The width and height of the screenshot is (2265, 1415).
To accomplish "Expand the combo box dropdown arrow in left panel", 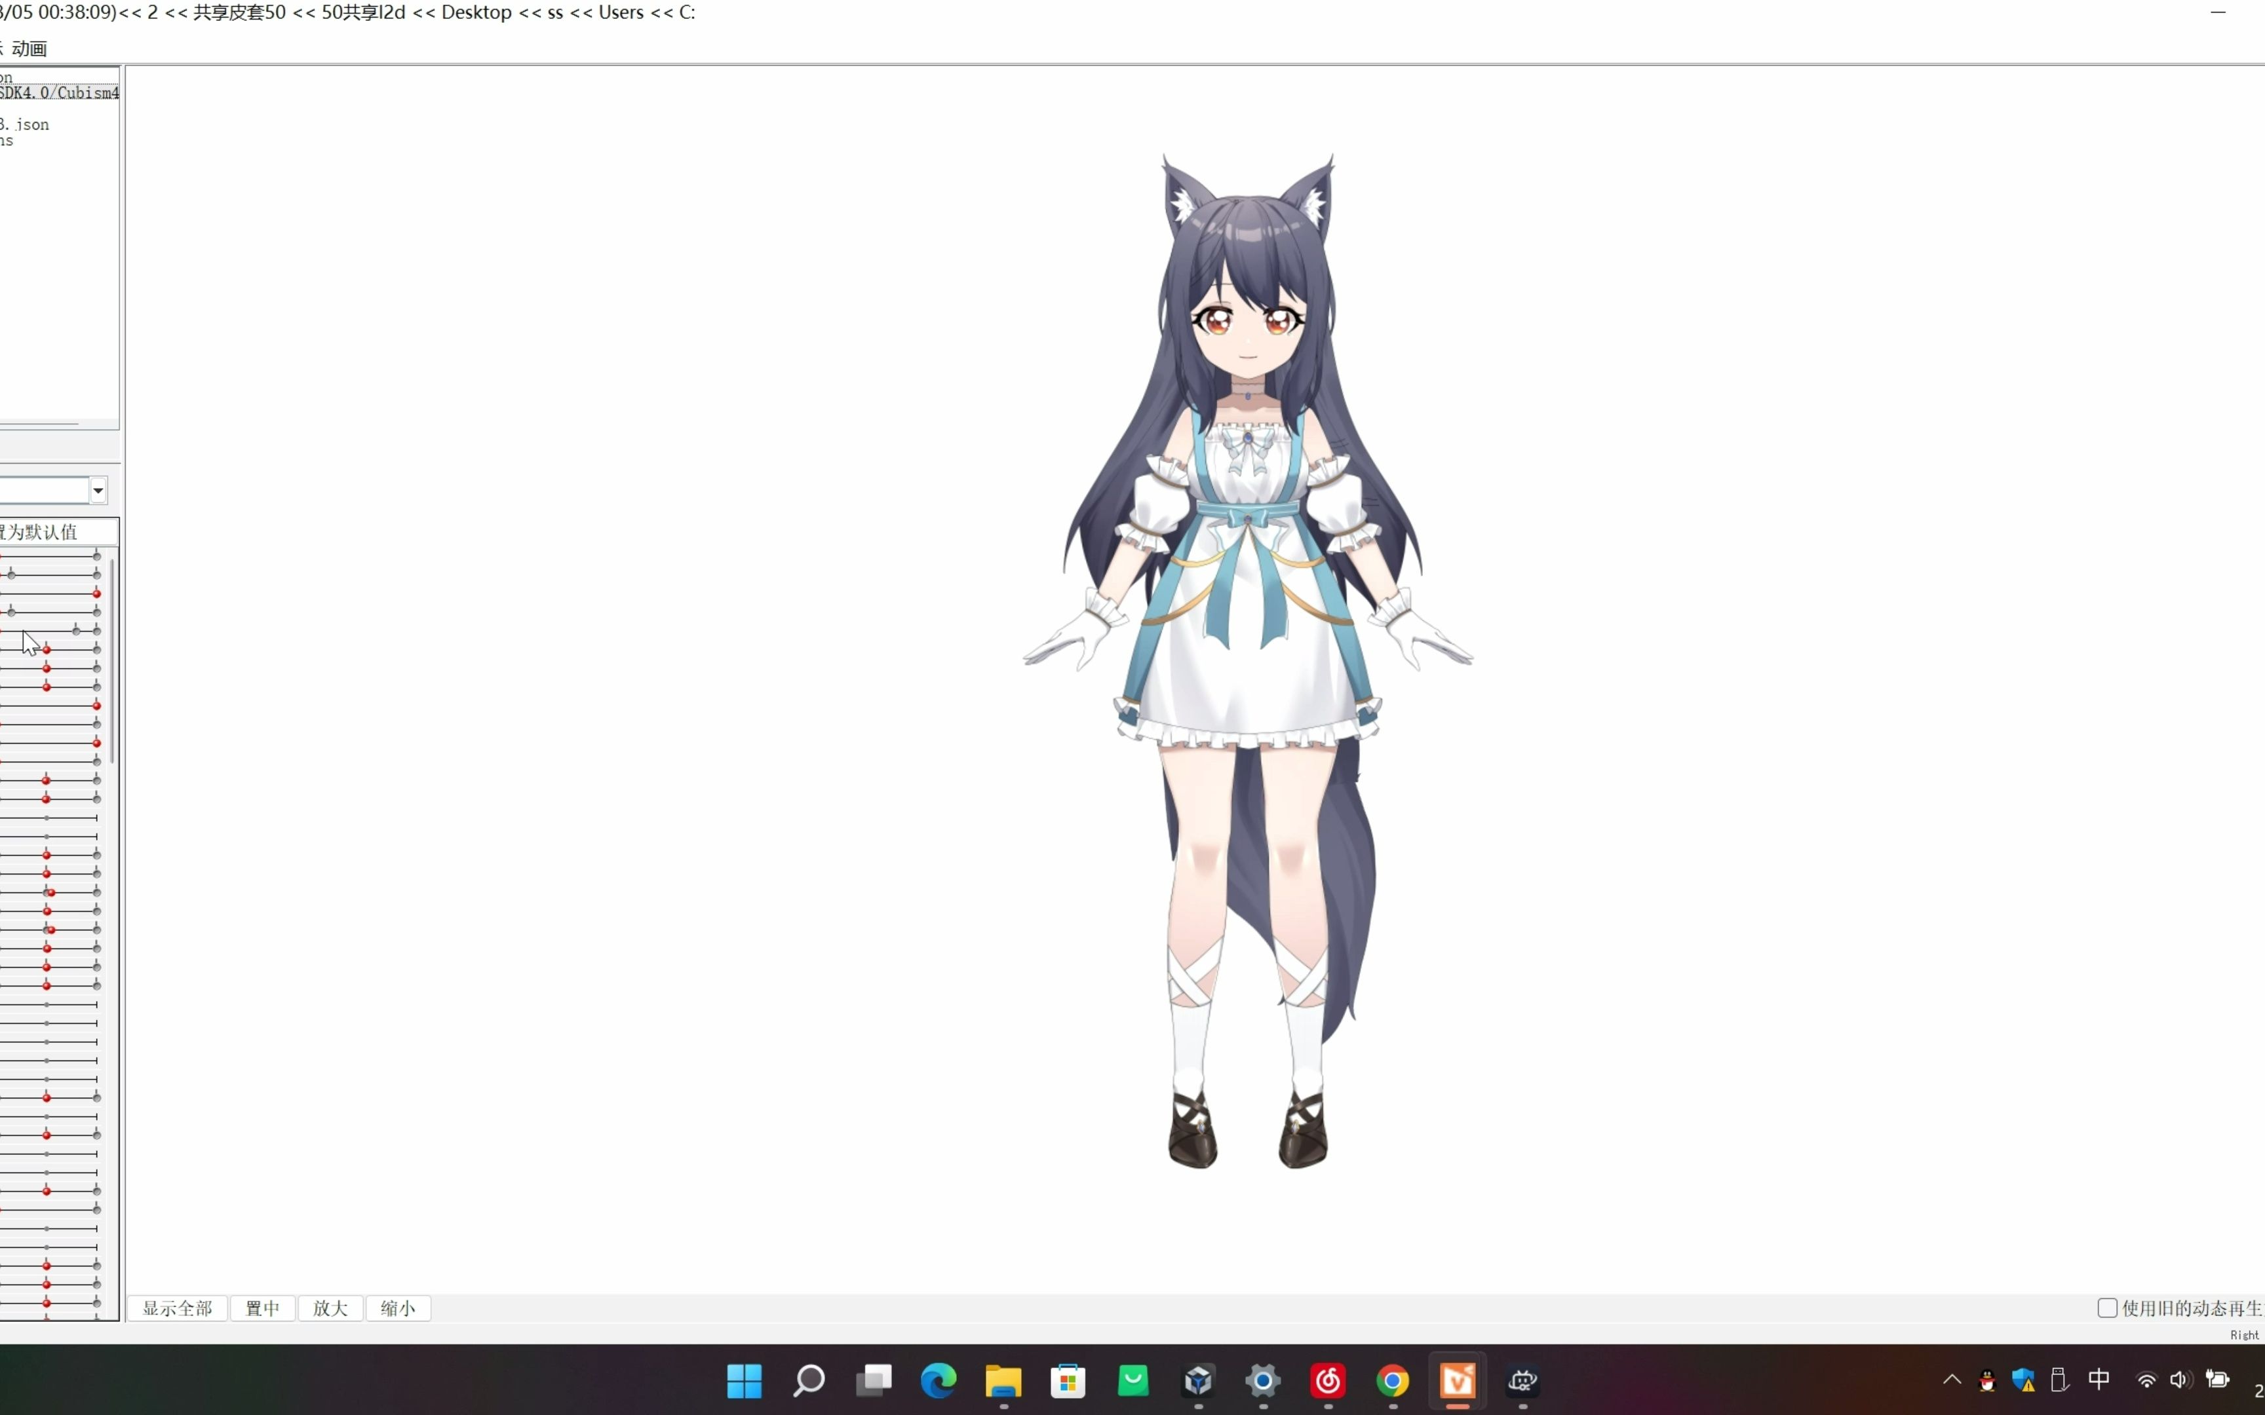I will coord(98,491).
